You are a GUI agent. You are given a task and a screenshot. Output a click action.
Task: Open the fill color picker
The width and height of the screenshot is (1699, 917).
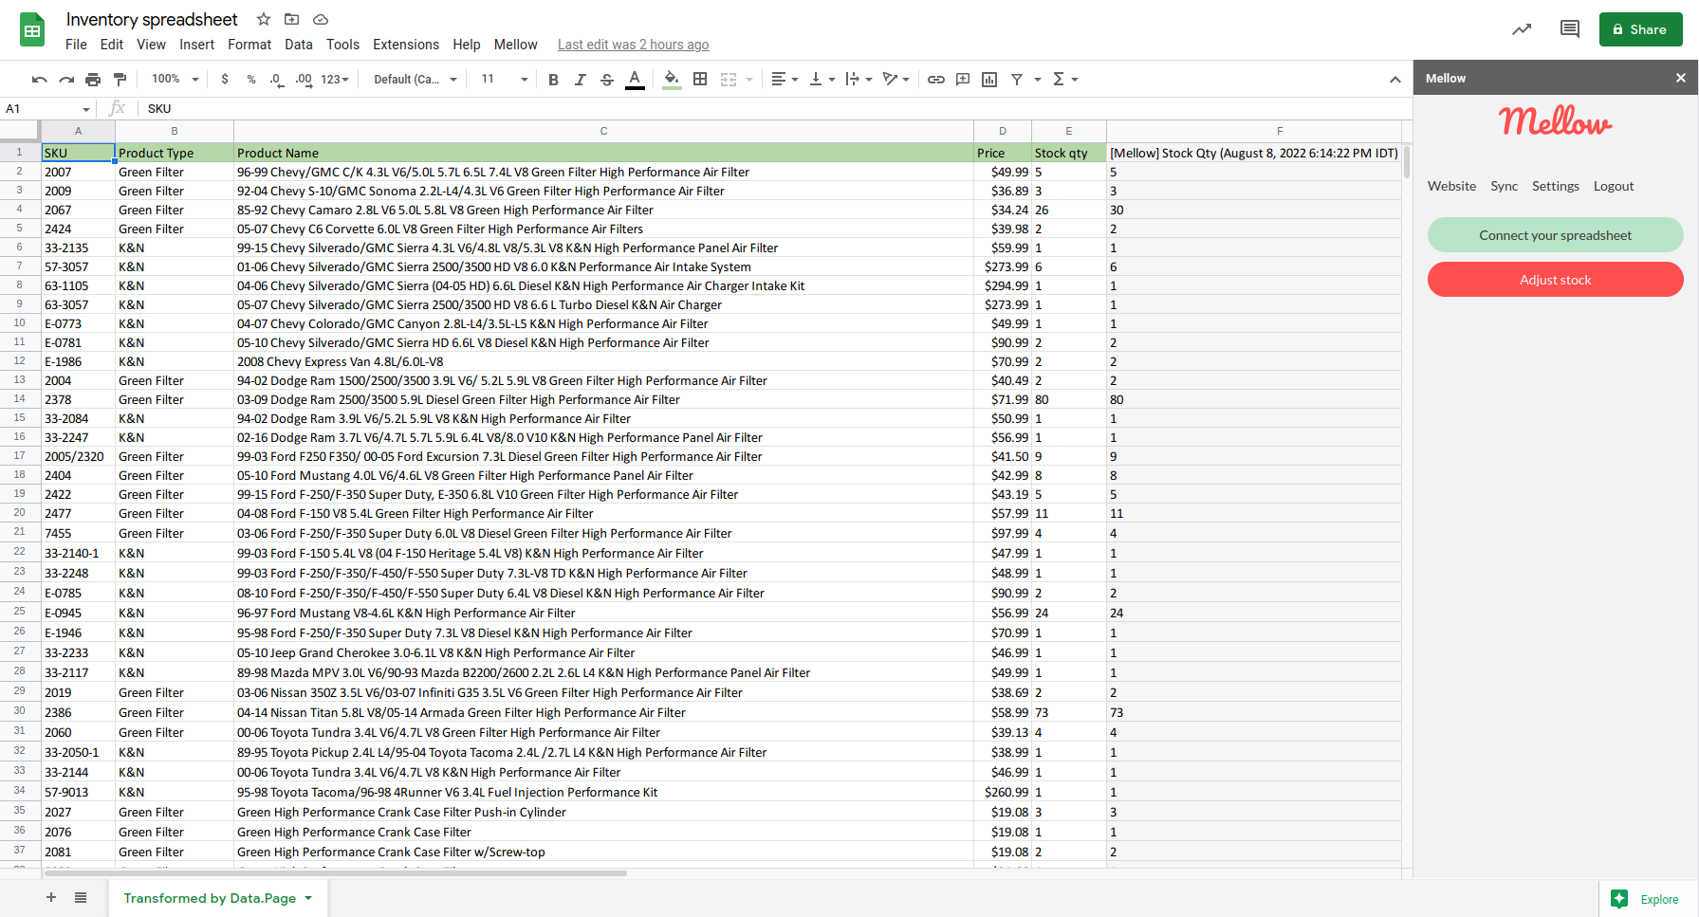(x=672, y=80)
